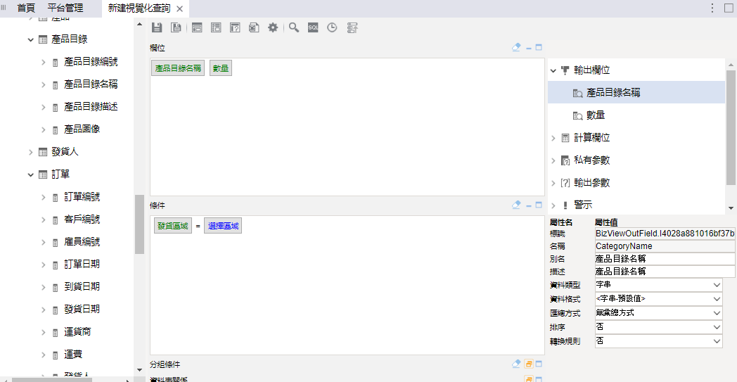Expand the 計算欄位 tree node
Screen dimensions: 737x382
point(553,138)
